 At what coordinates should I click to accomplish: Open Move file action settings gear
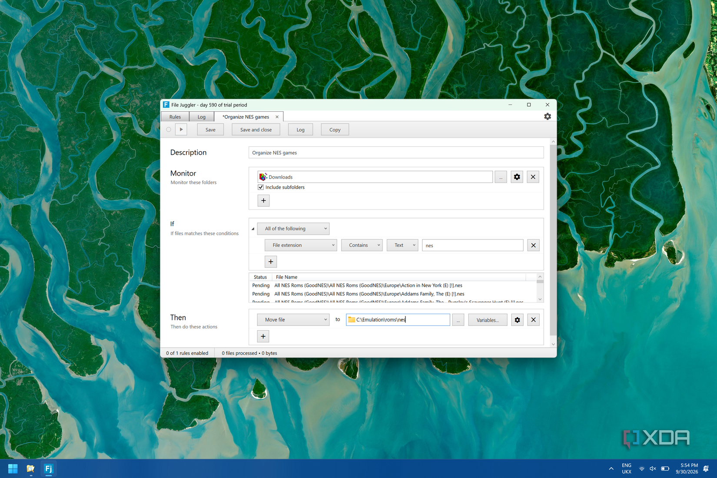[x=517, y=320]
